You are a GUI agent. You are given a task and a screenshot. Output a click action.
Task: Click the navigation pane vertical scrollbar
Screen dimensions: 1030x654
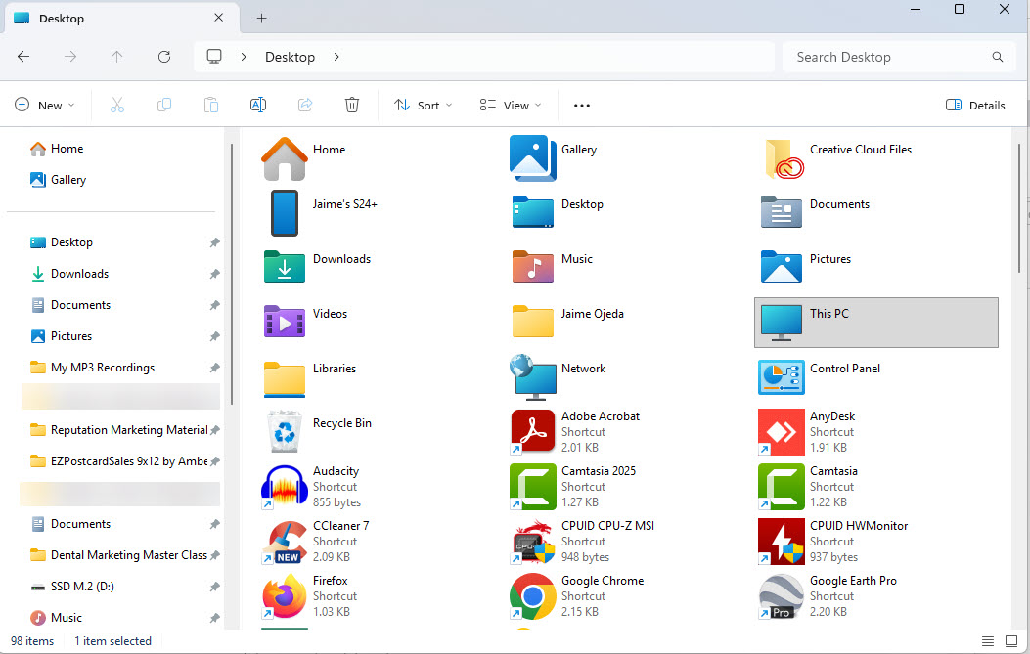pos(231,275)
